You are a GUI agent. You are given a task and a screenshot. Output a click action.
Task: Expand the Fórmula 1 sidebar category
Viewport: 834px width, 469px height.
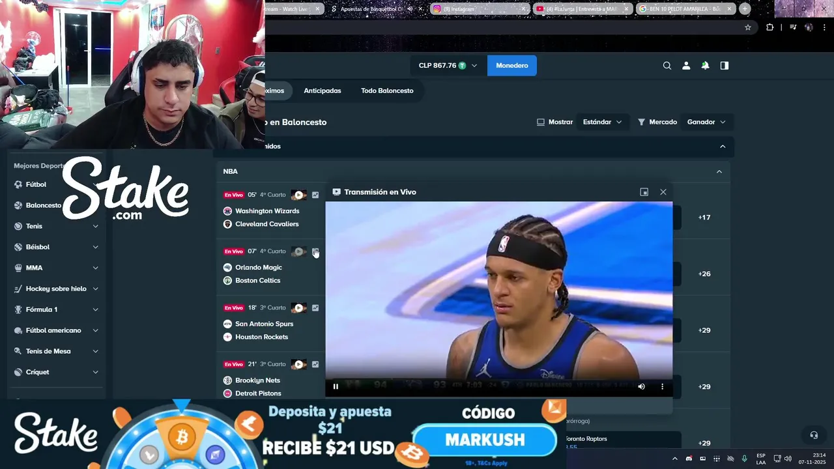[x=95, y=309]
